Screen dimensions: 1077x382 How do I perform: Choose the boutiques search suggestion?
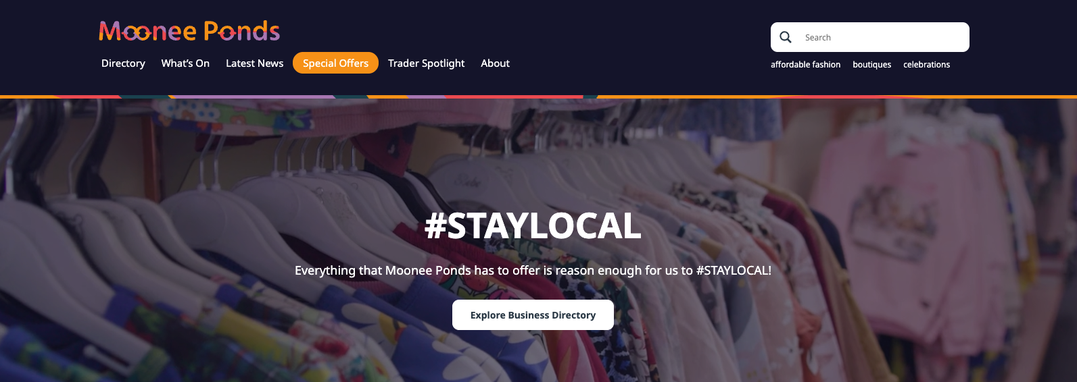click(871, 65)
